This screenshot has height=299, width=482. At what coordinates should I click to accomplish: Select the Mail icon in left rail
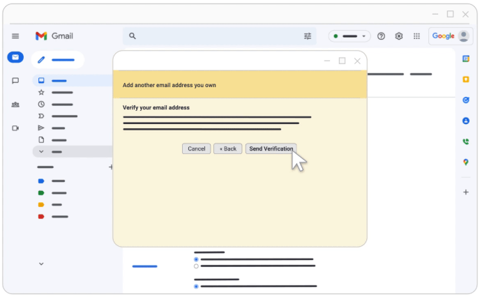(15, 57)
